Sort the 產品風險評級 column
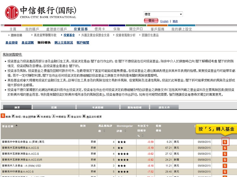This screenshot has height=177, width=237. (x=104, y=131)
